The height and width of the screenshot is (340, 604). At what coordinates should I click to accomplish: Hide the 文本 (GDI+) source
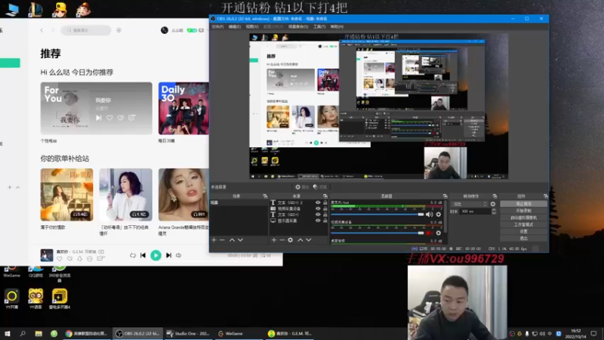pyautogui.click(x=318, y=215)
